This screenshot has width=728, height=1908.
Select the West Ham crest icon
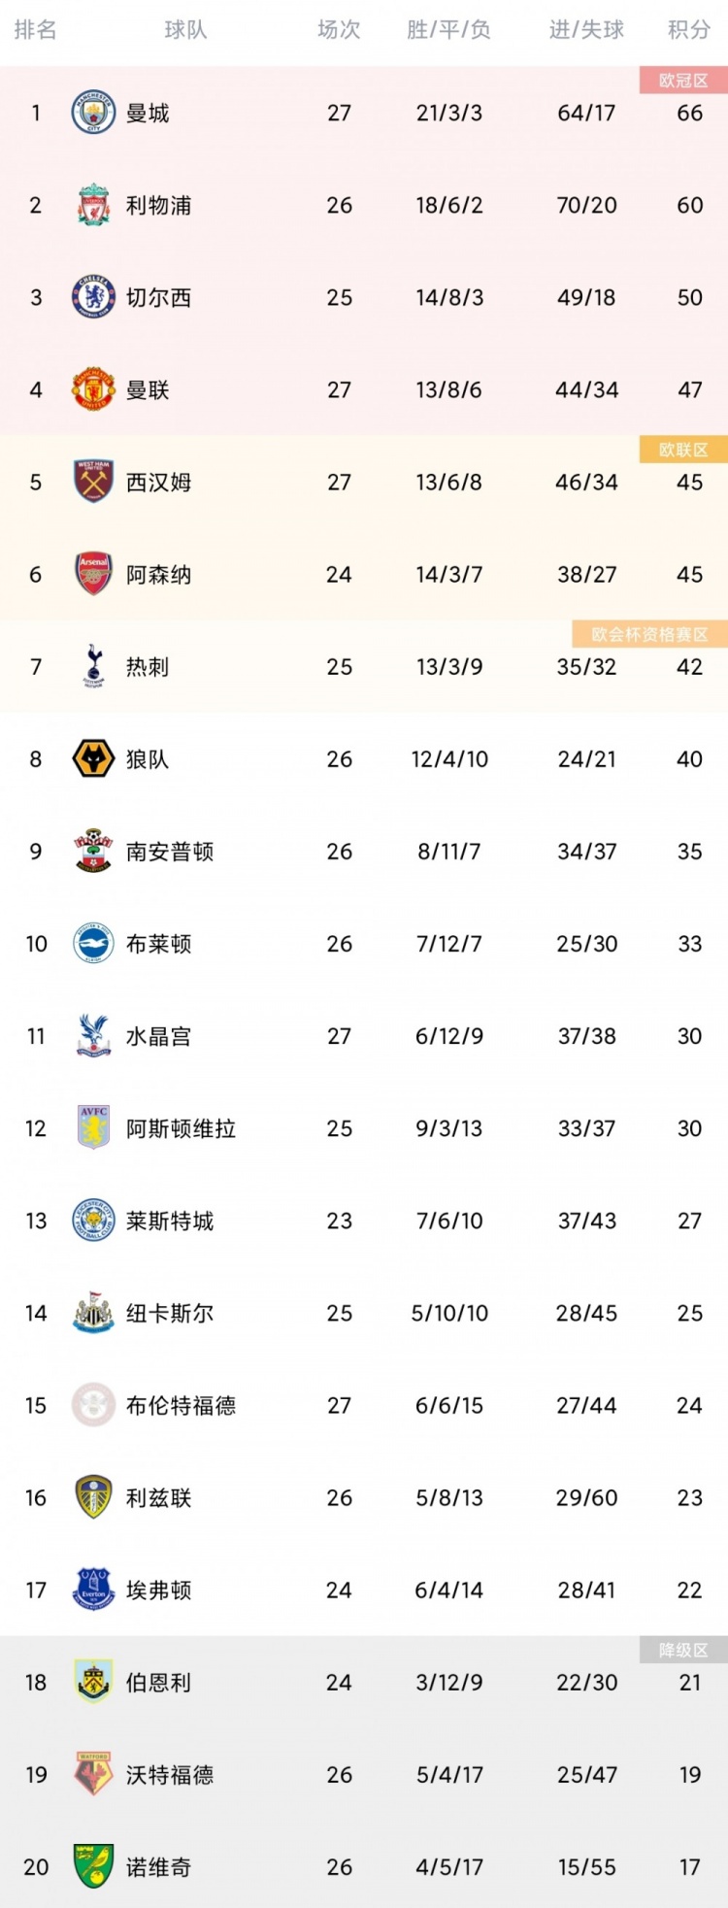click(x=94, y=482)
